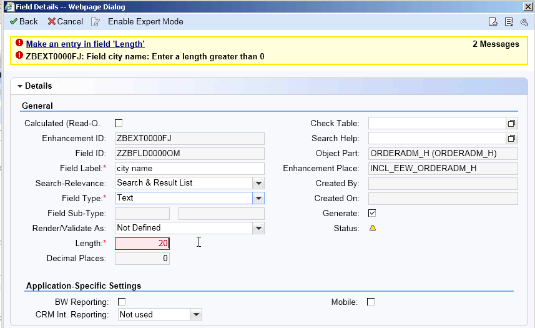The height and width of the screenshot is (328, 535).
Task: Open the message list icon in toolbar
Action: point(509,22)
